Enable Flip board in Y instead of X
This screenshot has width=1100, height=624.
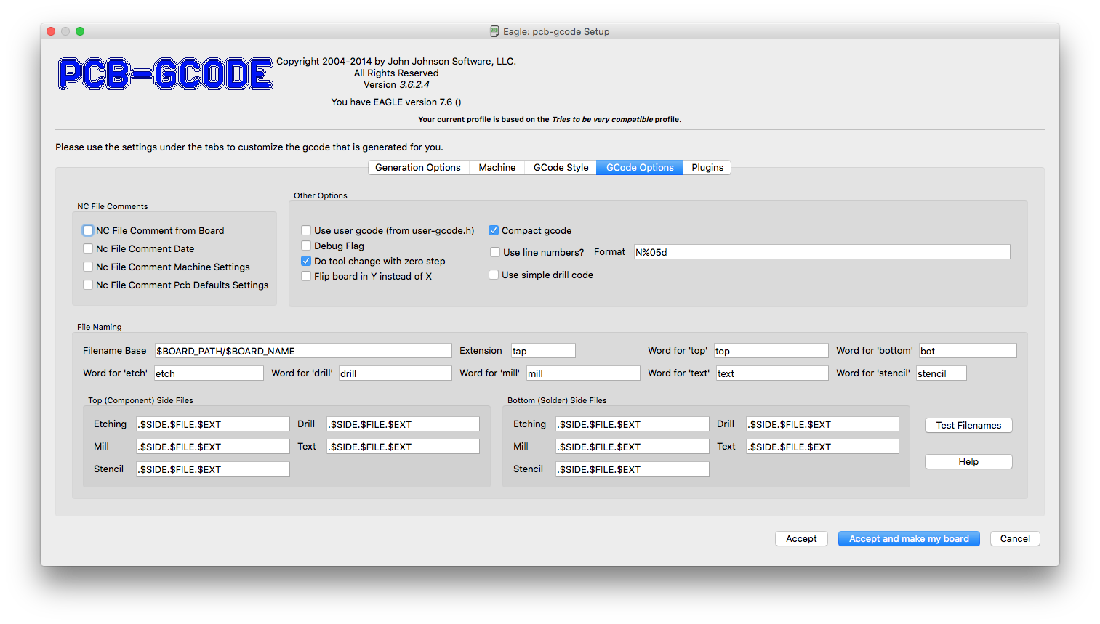[306, 276]
